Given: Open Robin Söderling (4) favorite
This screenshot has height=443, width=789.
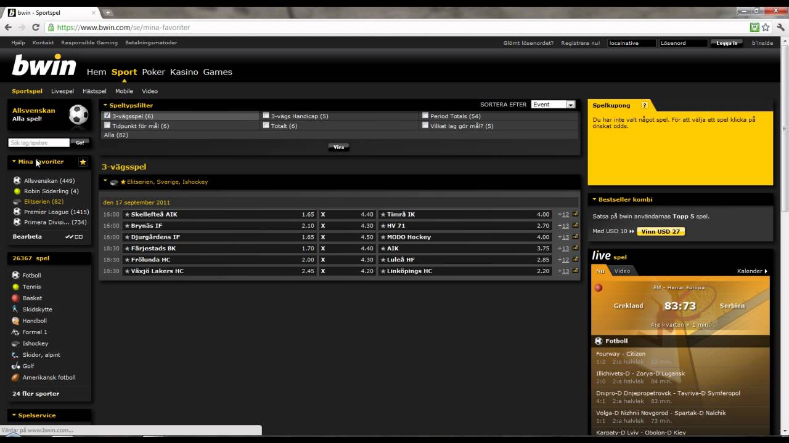Looking at the screenshot, I should point(51,191).
